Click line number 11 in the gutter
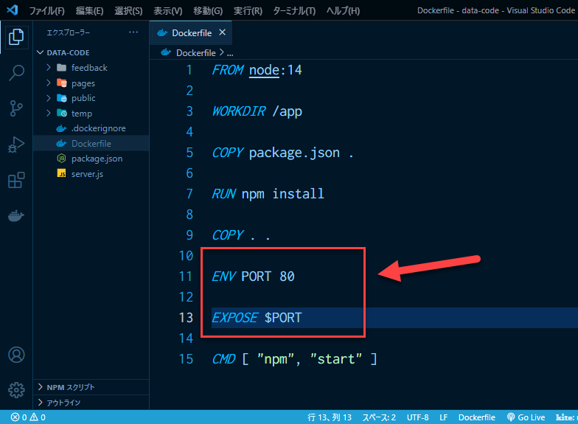The width and height of the screenshot is (578, 424). point(186,276)
